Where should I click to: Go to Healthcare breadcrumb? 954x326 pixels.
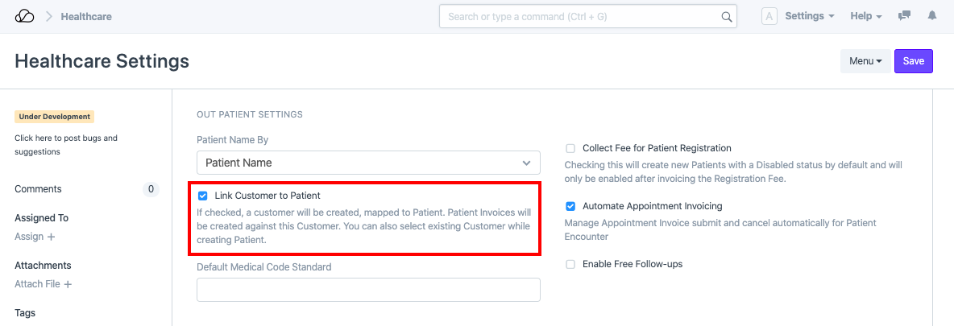click(86, 16)
